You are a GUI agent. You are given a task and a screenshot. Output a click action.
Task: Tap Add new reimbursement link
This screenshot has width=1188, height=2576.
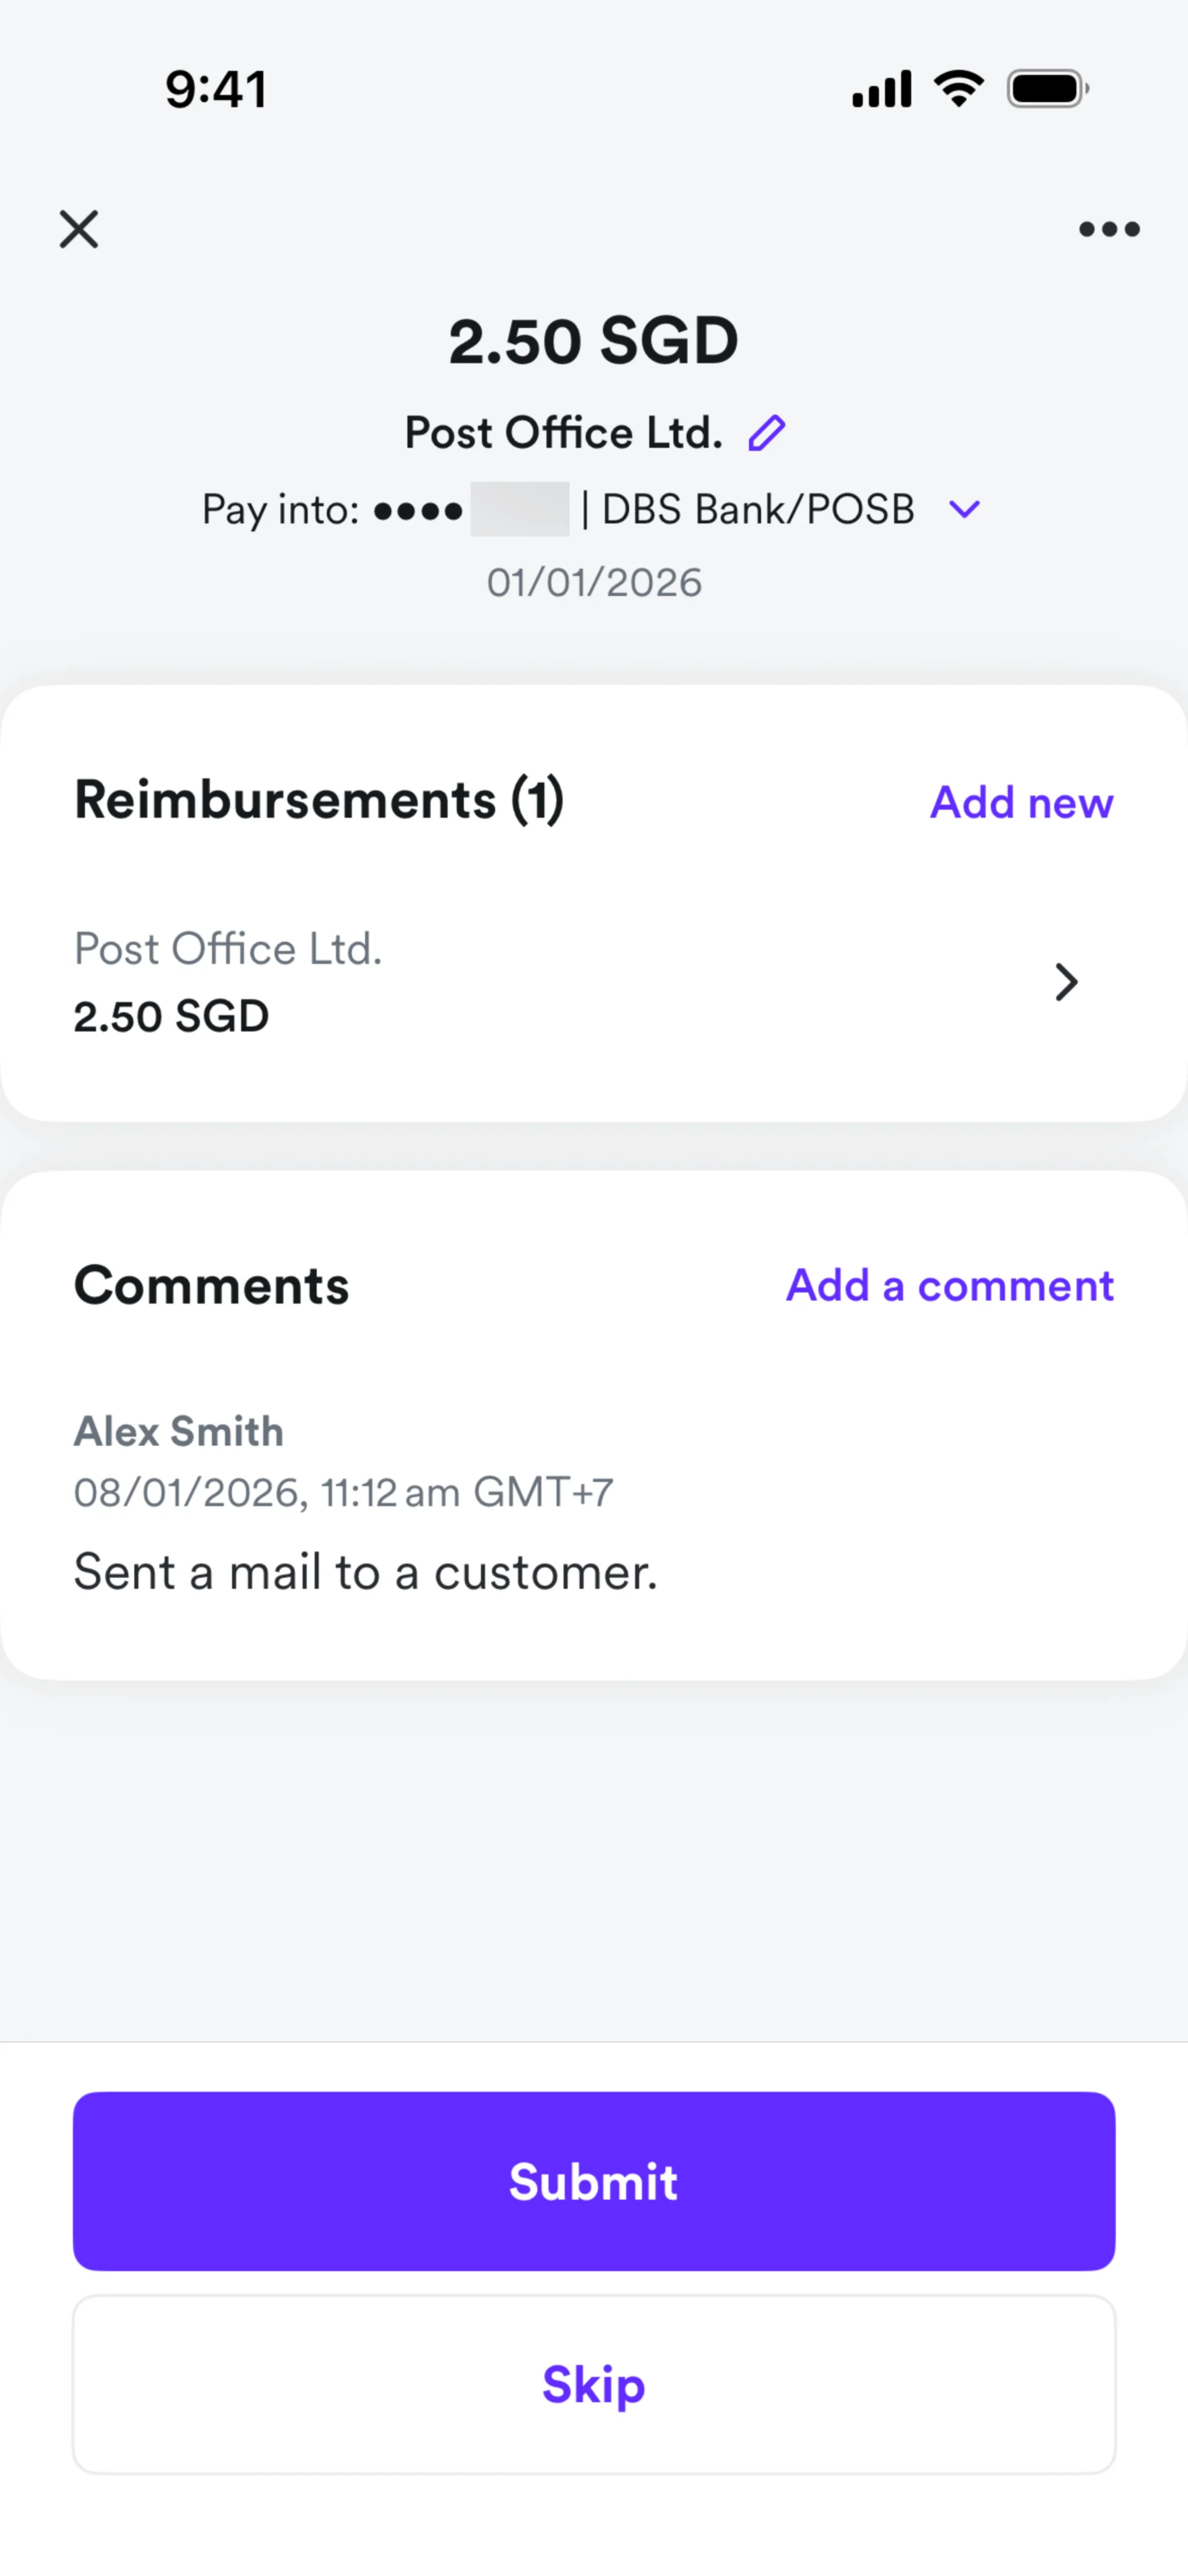click(x=1021, y=802)
